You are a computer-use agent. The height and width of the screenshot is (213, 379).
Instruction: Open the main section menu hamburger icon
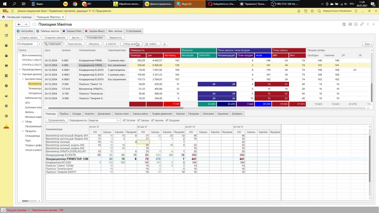click(6, 25)
